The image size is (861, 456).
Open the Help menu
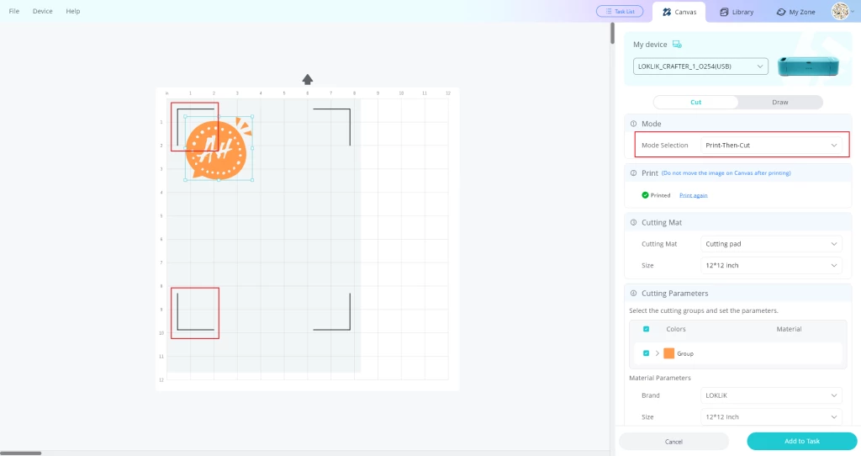[x=73, y=11]
